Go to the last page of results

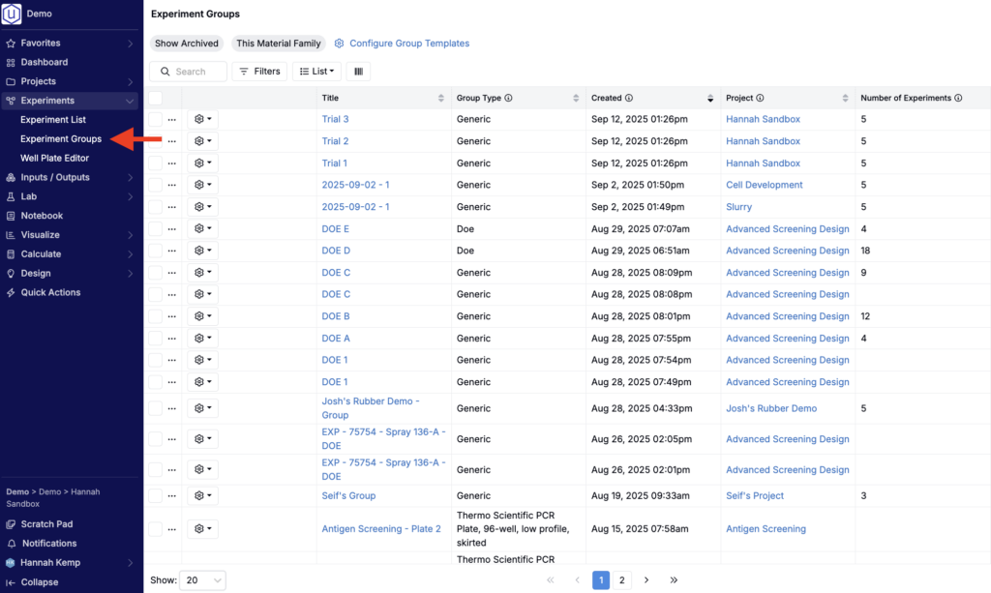pos(674,580)
